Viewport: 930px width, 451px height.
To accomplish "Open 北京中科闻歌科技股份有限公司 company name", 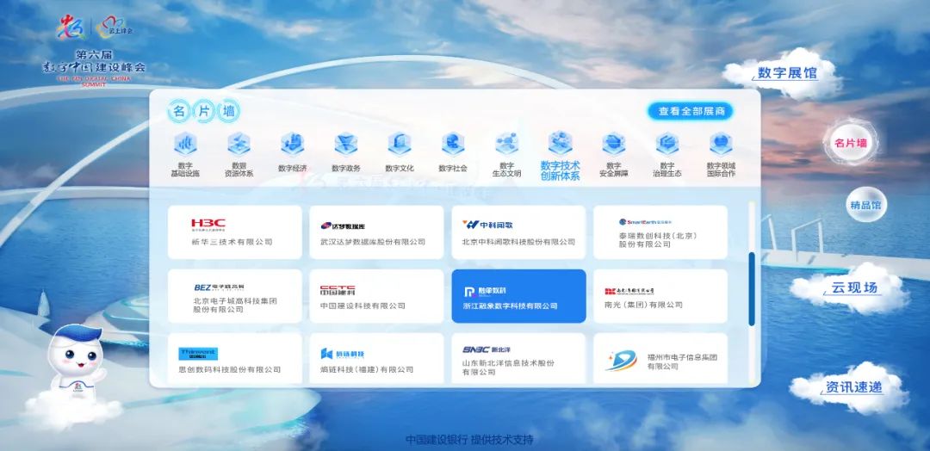I will pyautogui.click(x=519, y=242).
